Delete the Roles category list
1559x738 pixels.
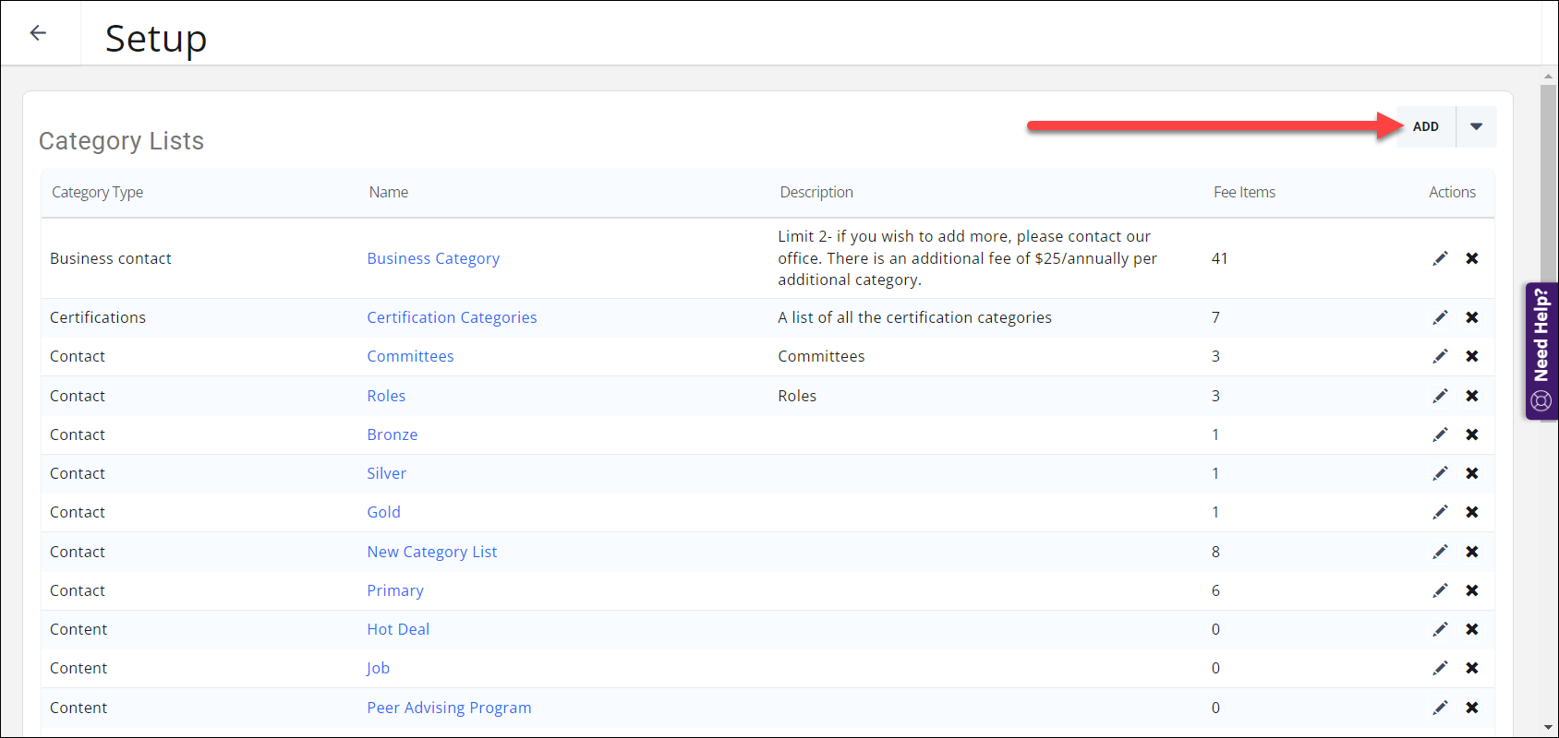tap(1472, 396)
